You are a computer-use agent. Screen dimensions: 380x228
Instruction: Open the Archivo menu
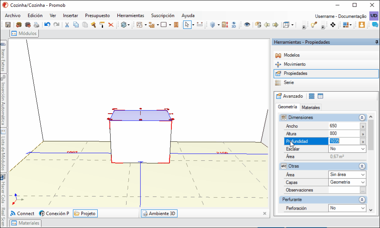13,16
